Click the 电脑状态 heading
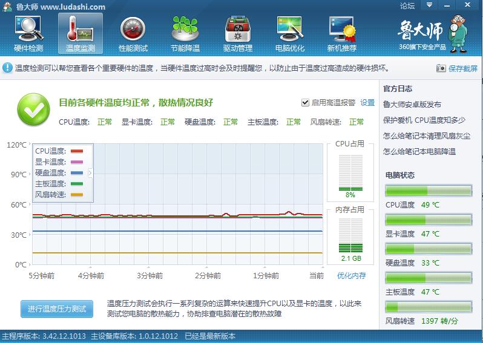This screenshot has height=343, width=483. coord(400,175)
